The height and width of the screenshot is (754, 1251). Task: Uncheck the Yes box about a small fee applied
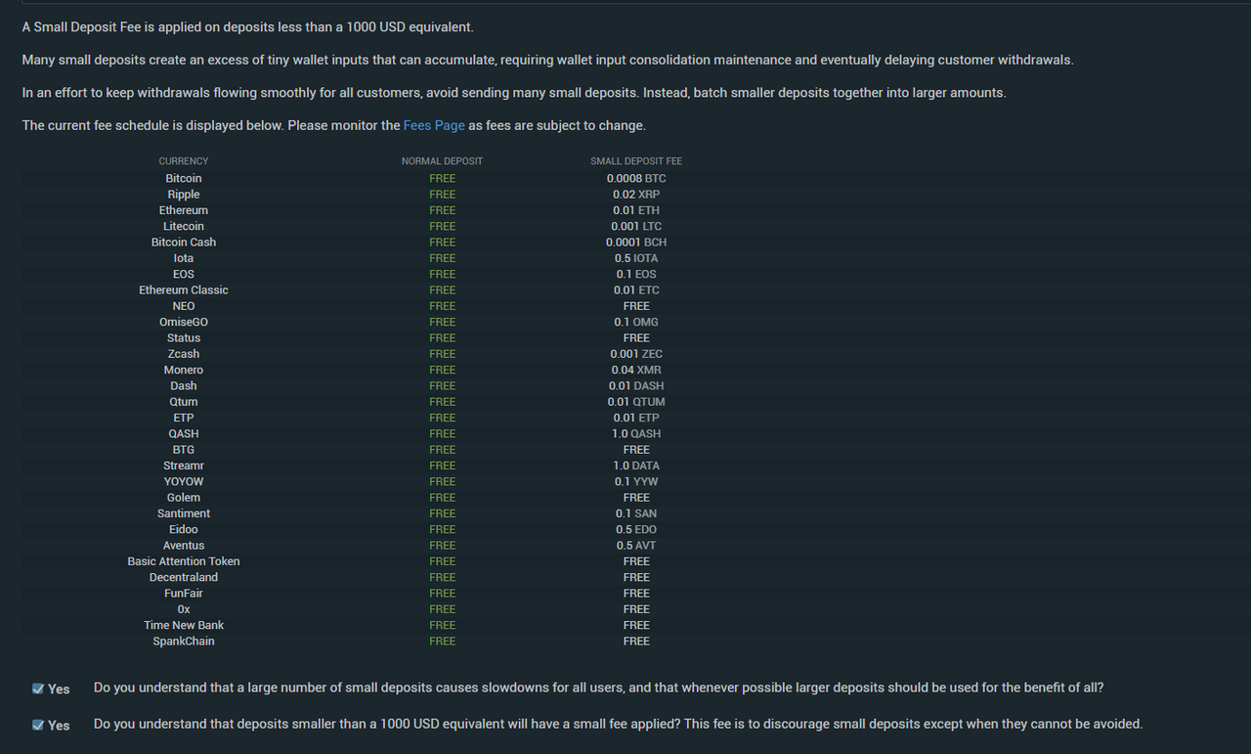[38, 725]
